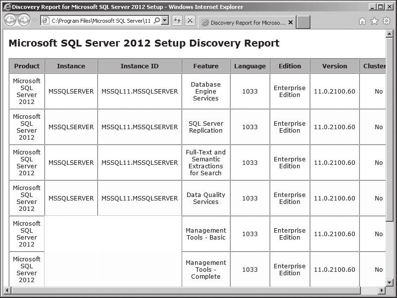
Task: Click language 1033 in Full-Text row
Action: pos(250,163)
